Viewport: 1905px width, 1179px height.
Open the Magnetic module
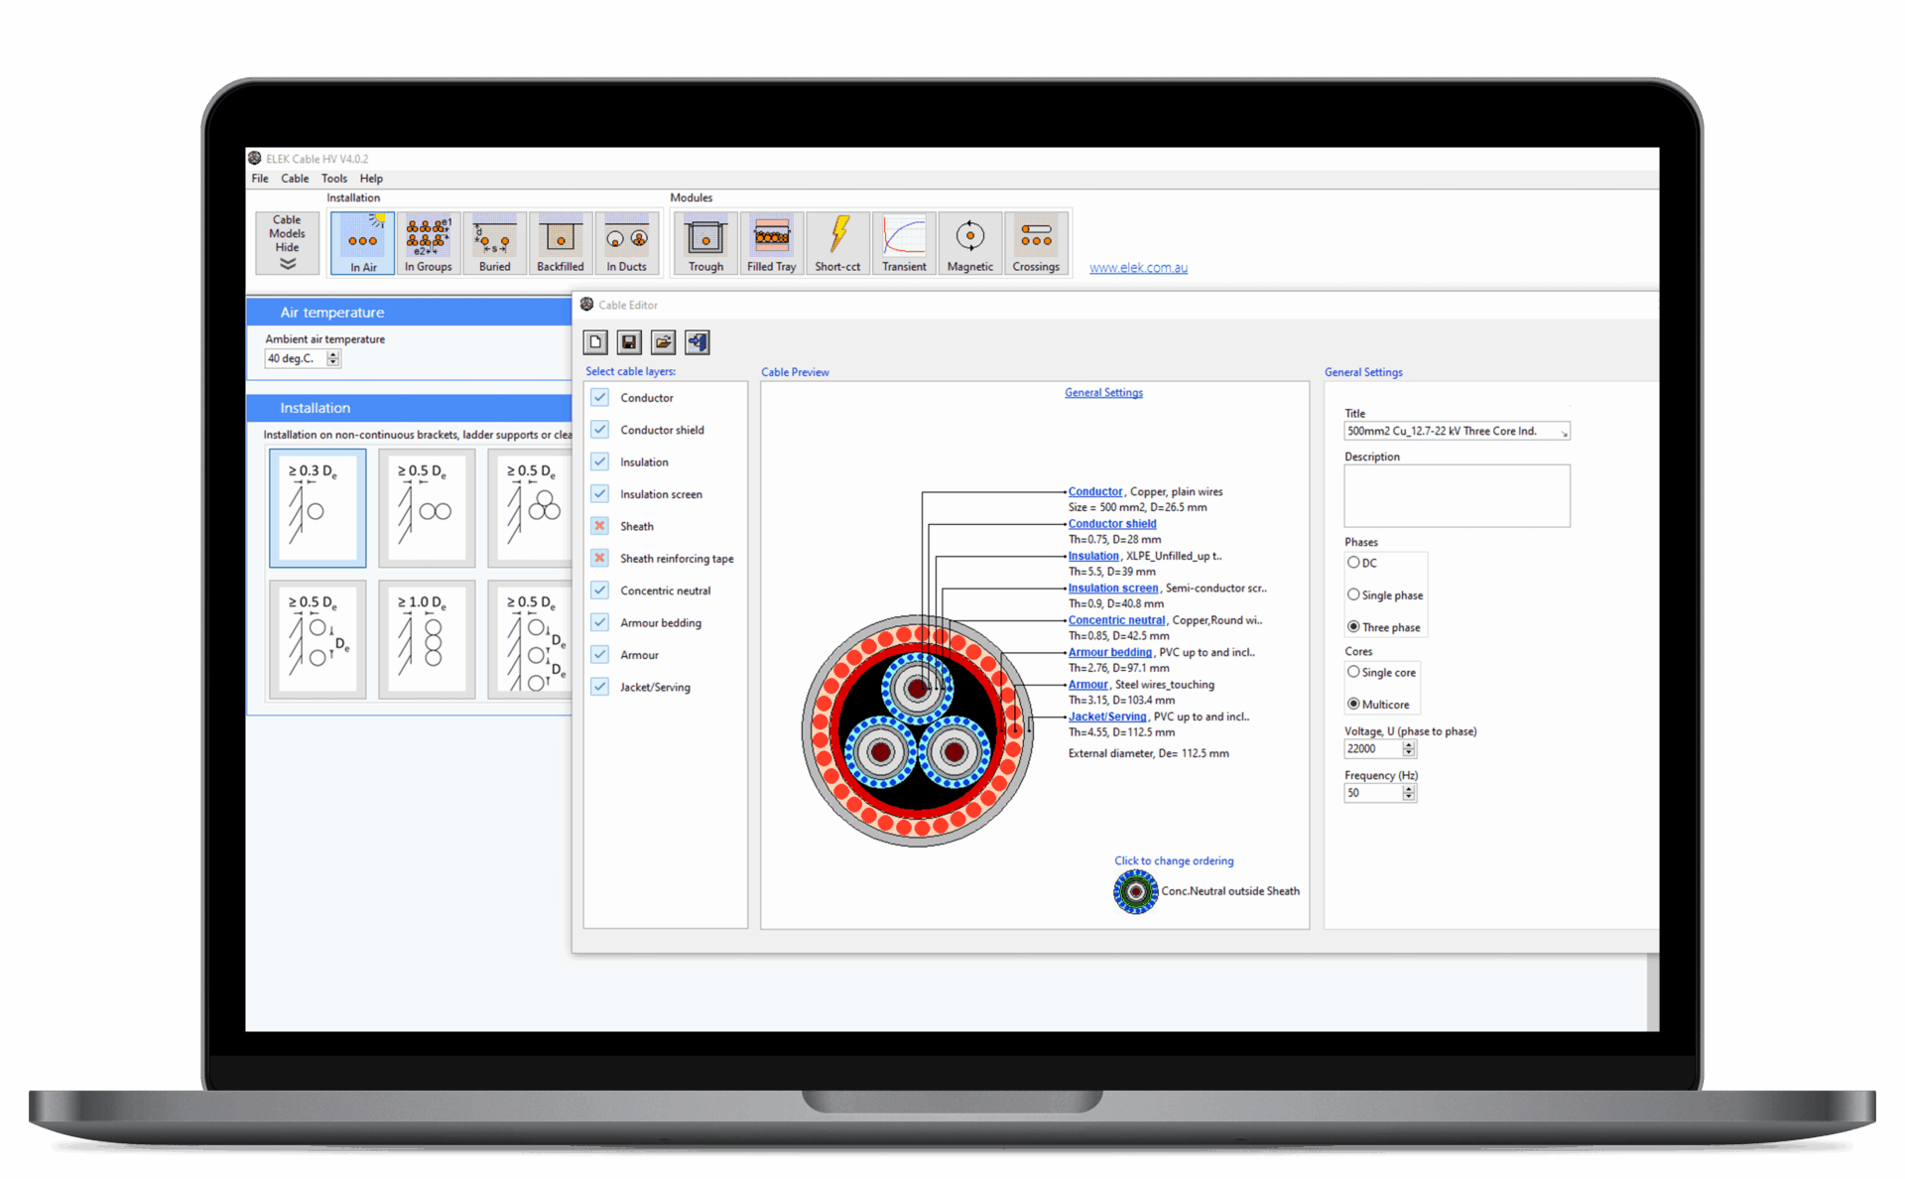pyautogui.click(x=969, y=242)
